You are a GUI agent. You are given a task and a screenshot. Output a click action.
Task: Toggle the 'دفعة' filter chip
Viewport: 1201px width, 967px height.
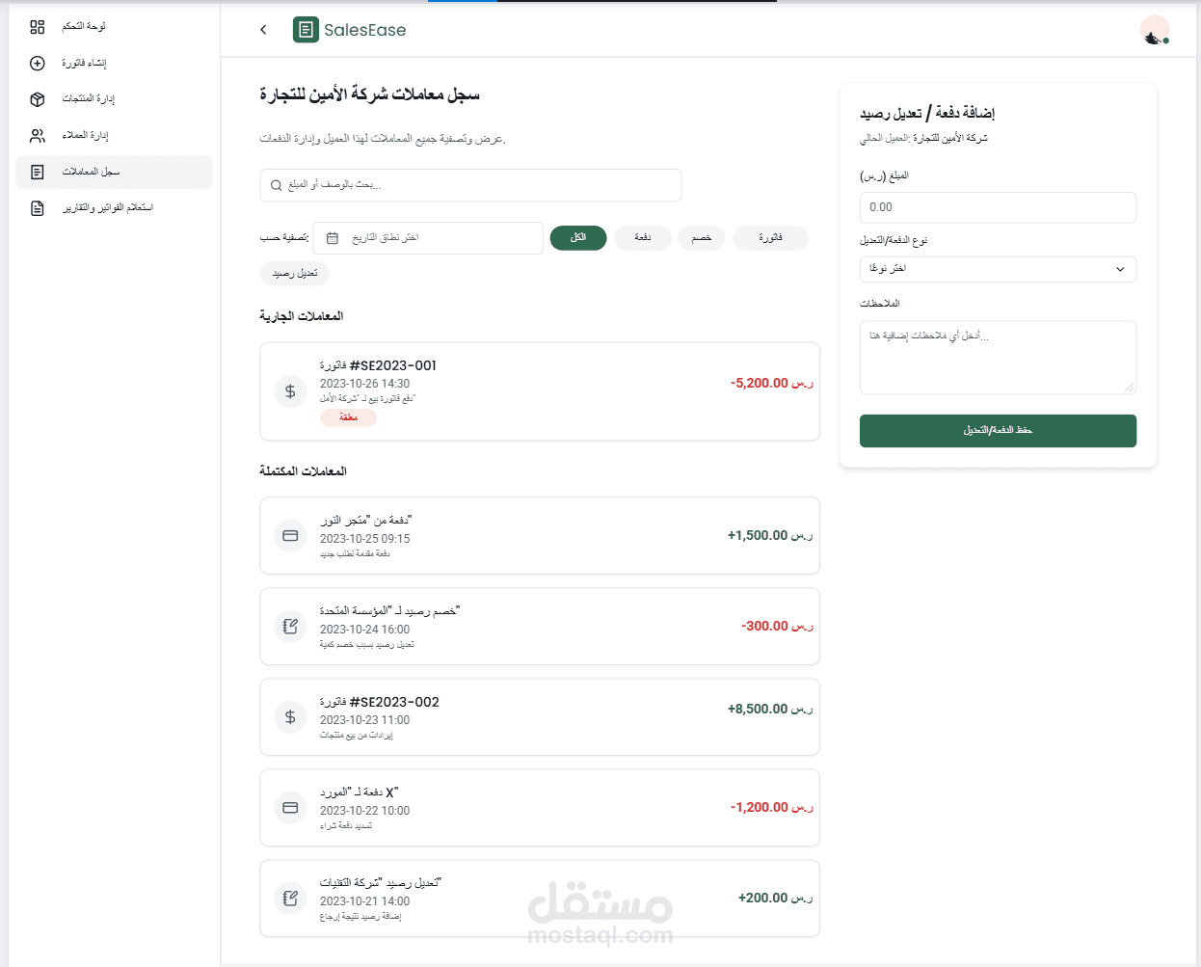(x=643, y=238)
